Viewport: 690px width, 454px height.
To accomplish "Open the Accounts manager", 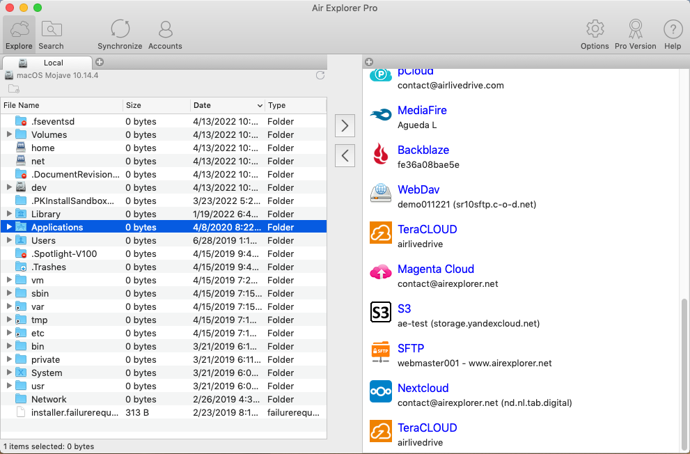I will tap(165, 35).
